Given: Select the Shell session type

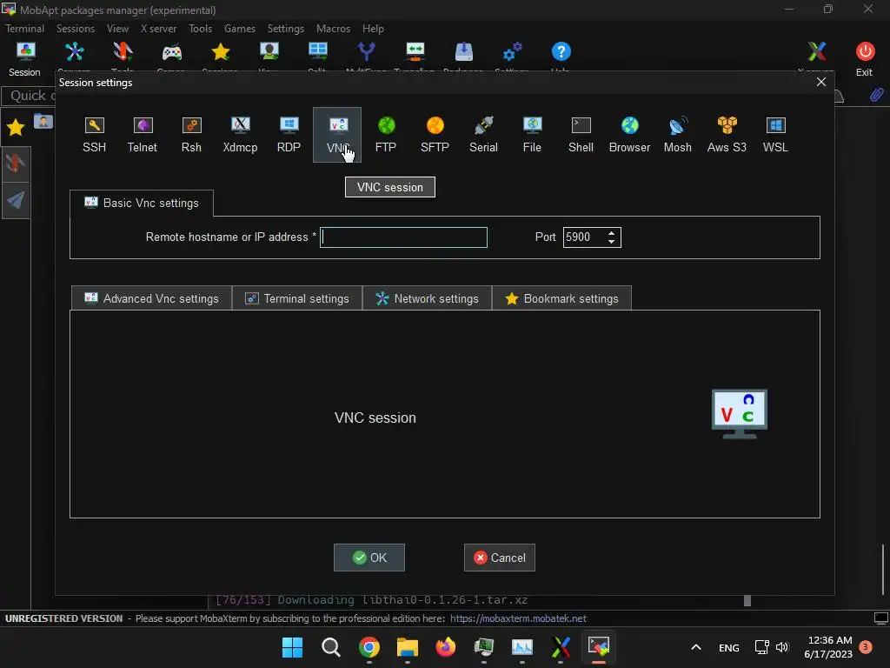Looking at the screenshot, I should [581, 135].
